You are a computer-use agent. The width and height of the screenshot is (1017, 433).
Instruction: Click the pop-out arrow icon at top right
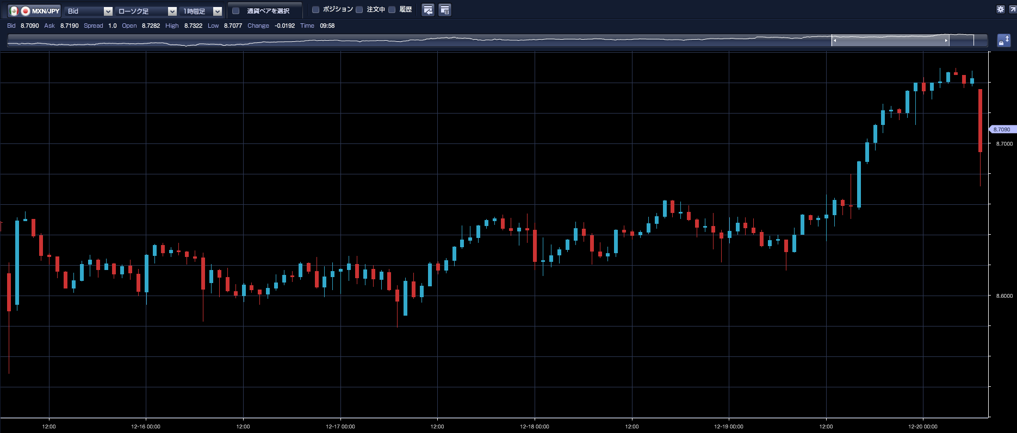pos(1012,9)
